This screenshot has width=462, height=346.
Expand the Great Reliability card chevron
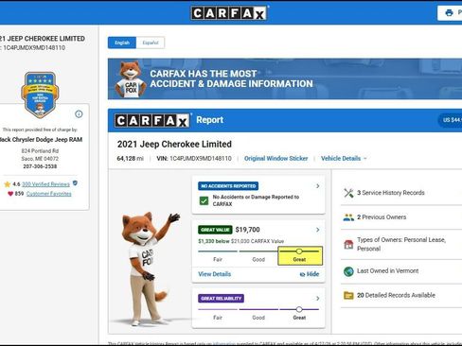pyautogui.click(x=318, y=299)
